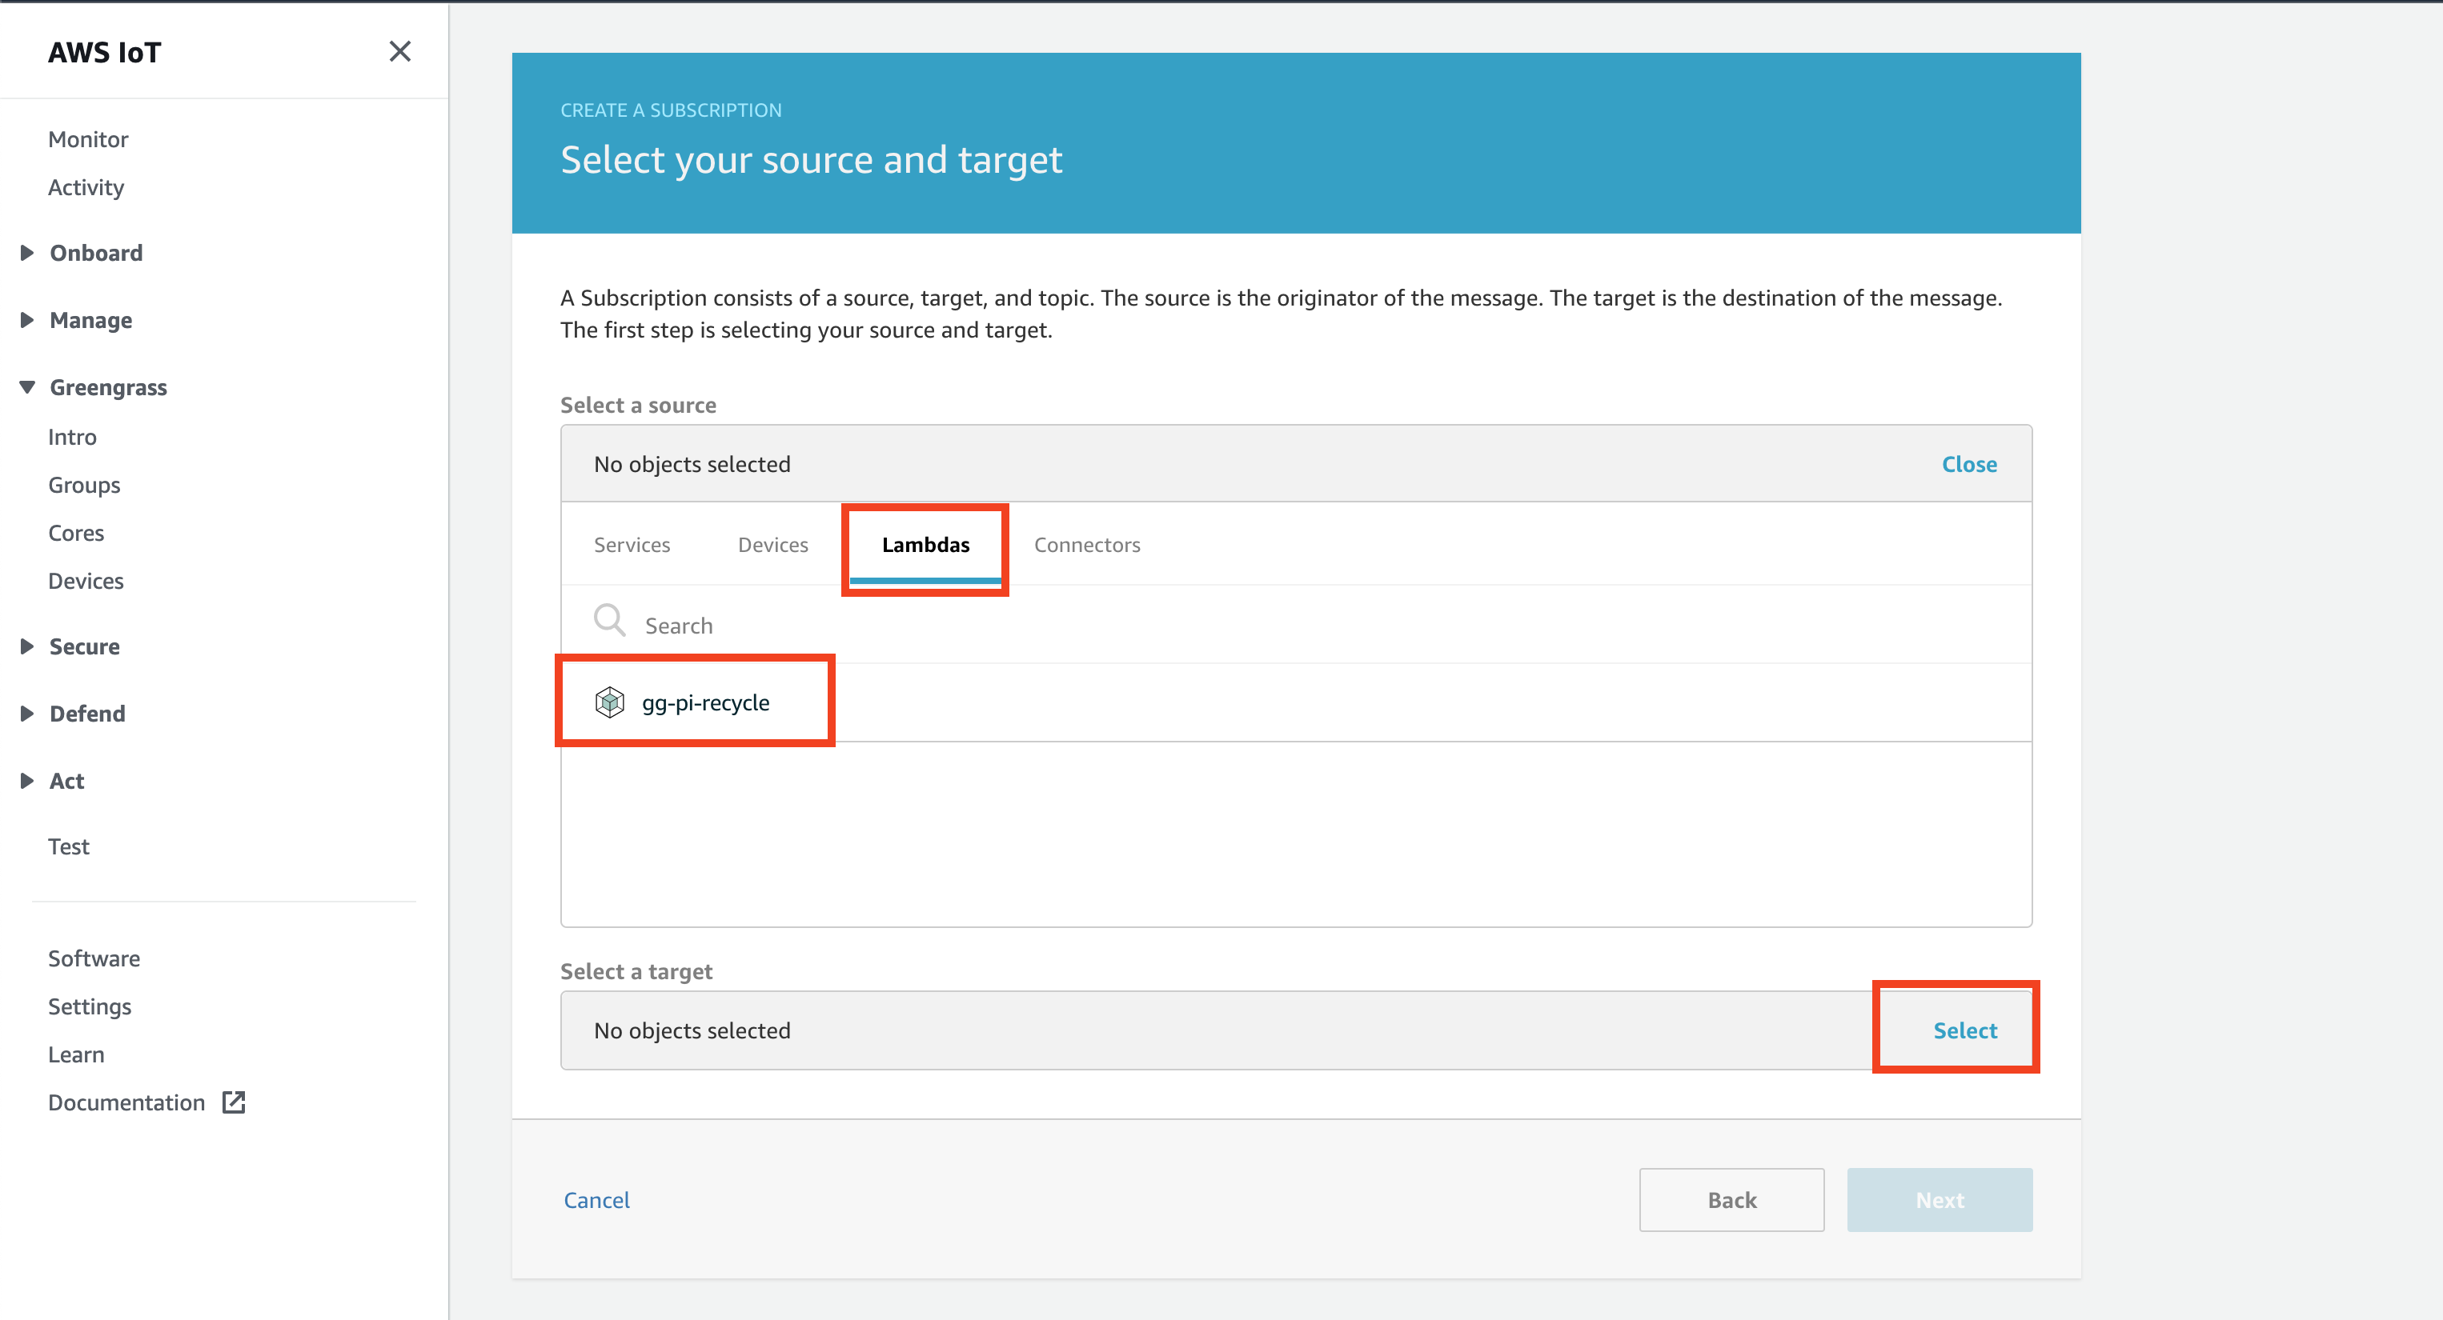Open Greengrass Devices in sidebar
Screen dimensions: 2443x1320
(x=86, y=581)
